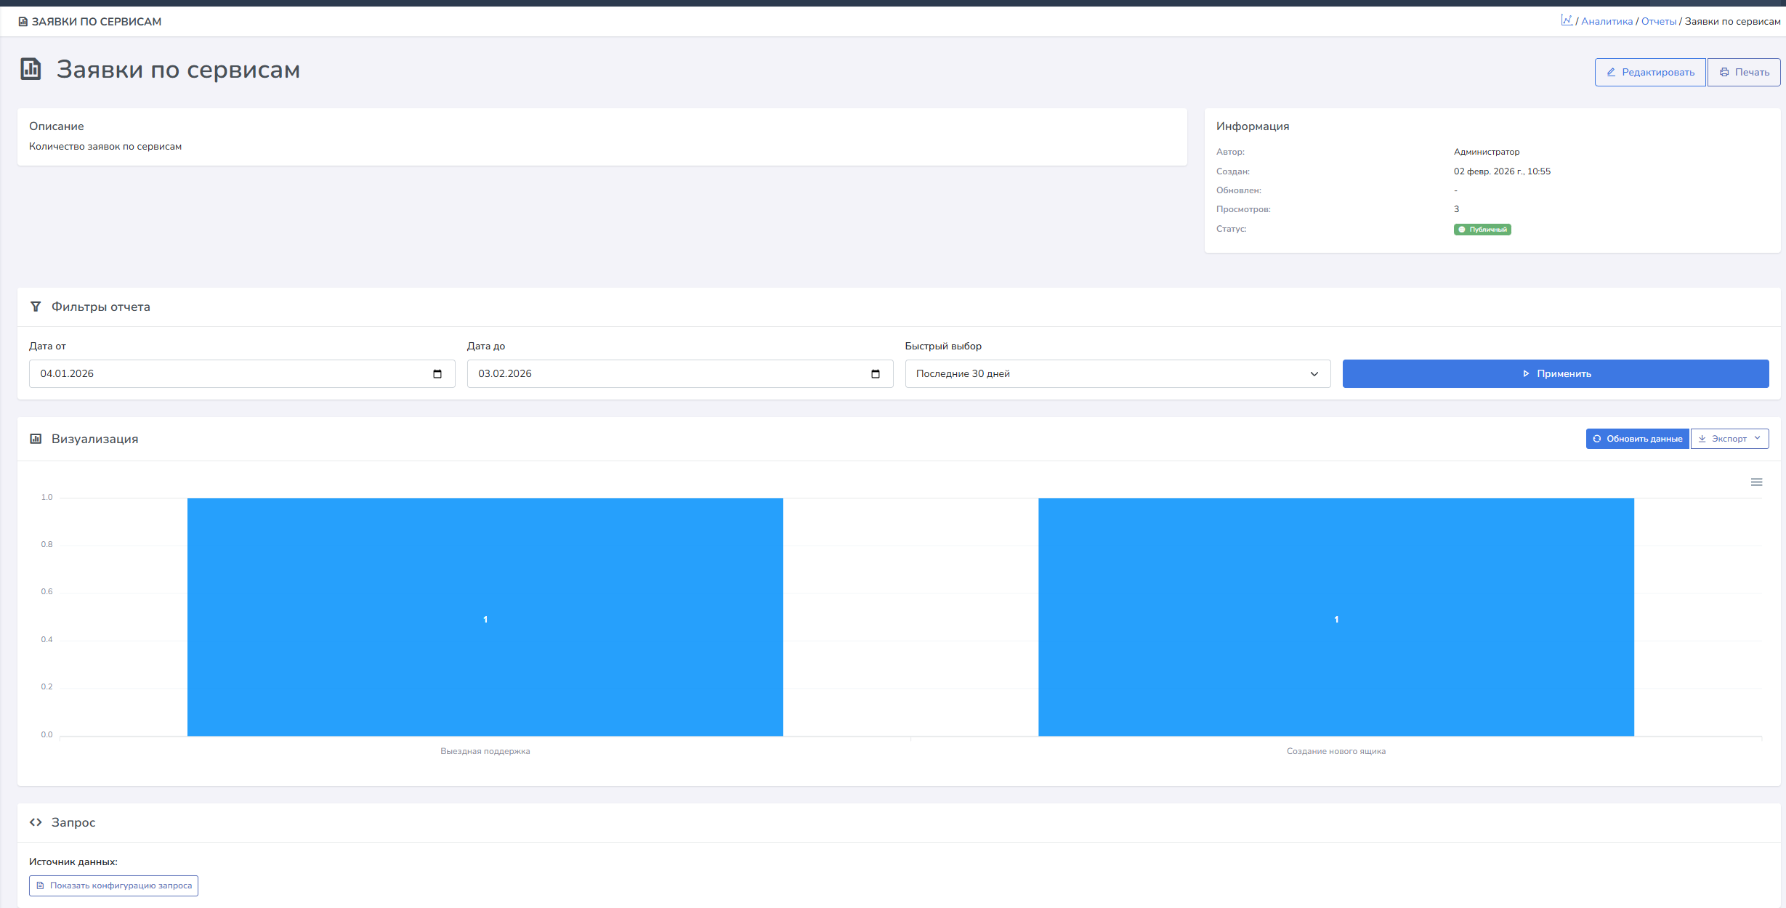Click the large report icon beside title

pyautogui.click(x=31, y=69)
